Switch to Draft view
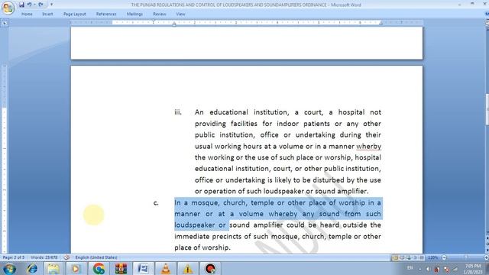 pos(422,257)
